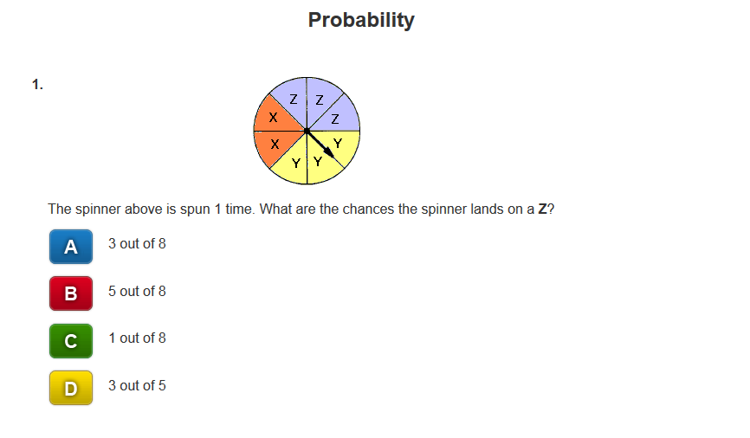
Task: Click the orange X segment touching a Z segment
Action: click(x=275, y=116)
